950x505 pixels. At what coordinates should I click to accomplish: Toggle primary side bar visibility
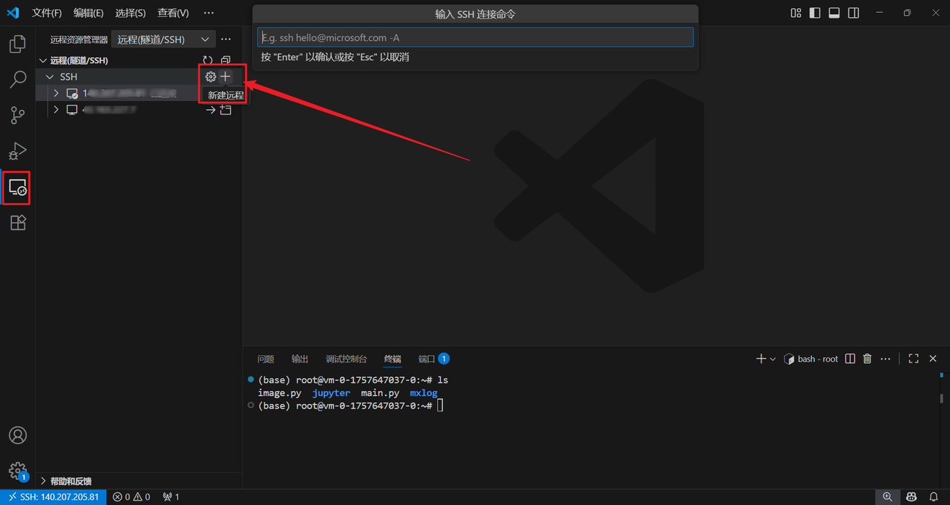click(815, 13)
